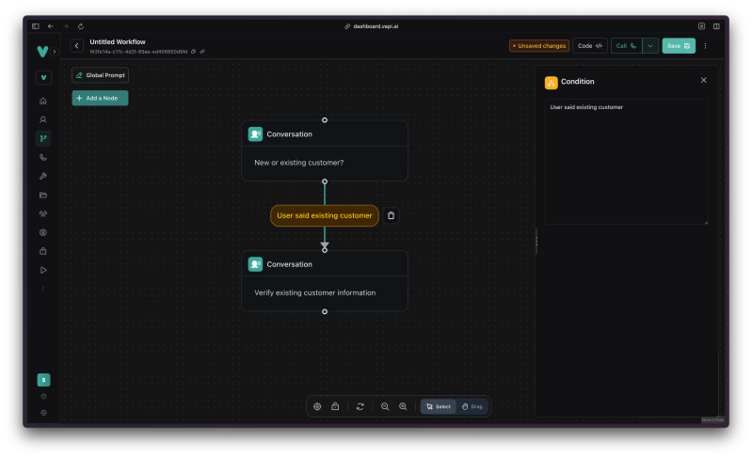Click the Vapi logo at top of sidebar
The image size is (752, 458).
click(x=42, y=52)
